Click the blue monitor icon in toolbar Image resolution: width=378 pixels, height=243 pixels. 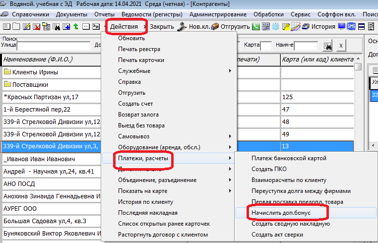tap(342, 26)
